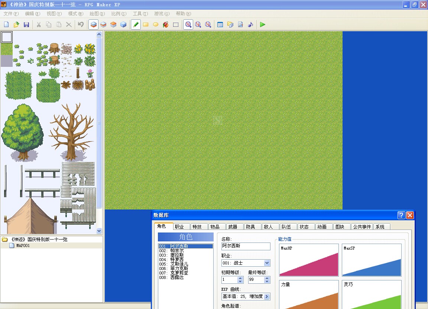Select actor 008: 西露达 in the list

pos(186,277)
